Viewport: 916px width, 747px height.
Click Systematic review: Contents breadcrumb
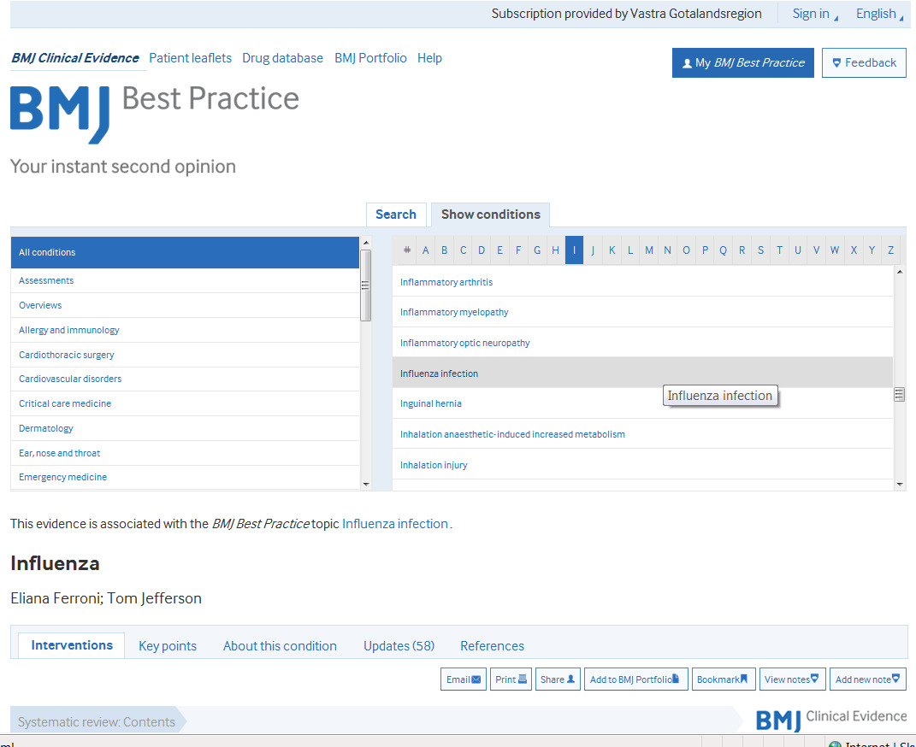(97, 722)
